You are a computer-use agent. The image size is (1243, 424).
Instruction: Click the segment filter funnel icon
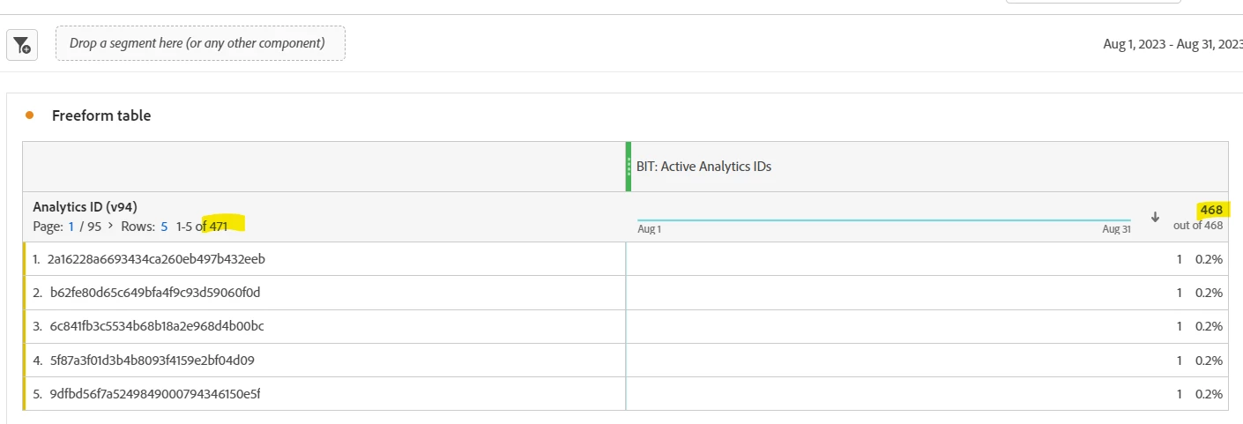(x=22, y=45)
